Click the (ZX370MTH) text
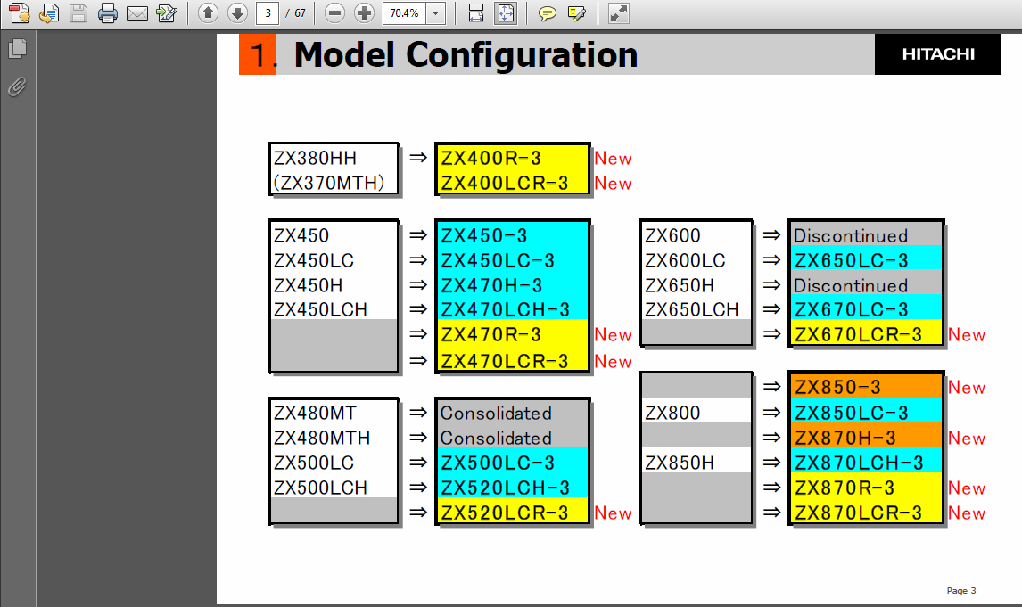The height and width of the screenshot is (607, 1022). [328, 183]
